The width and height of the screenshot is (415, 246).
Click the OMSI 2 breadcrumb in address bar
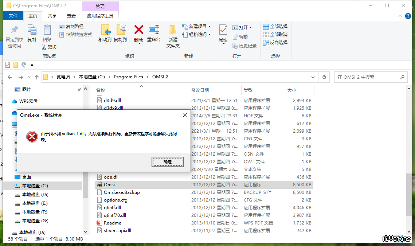click(160, 77)
